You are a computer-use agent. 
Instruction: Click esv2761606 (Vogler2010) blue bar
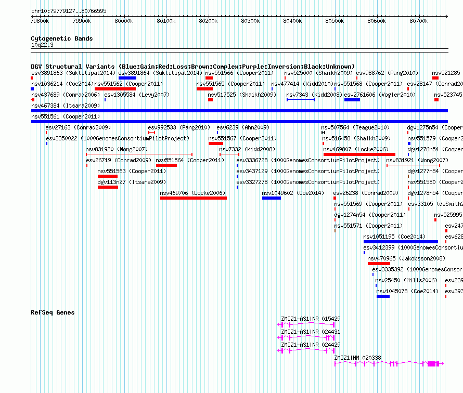pos(352,100)
